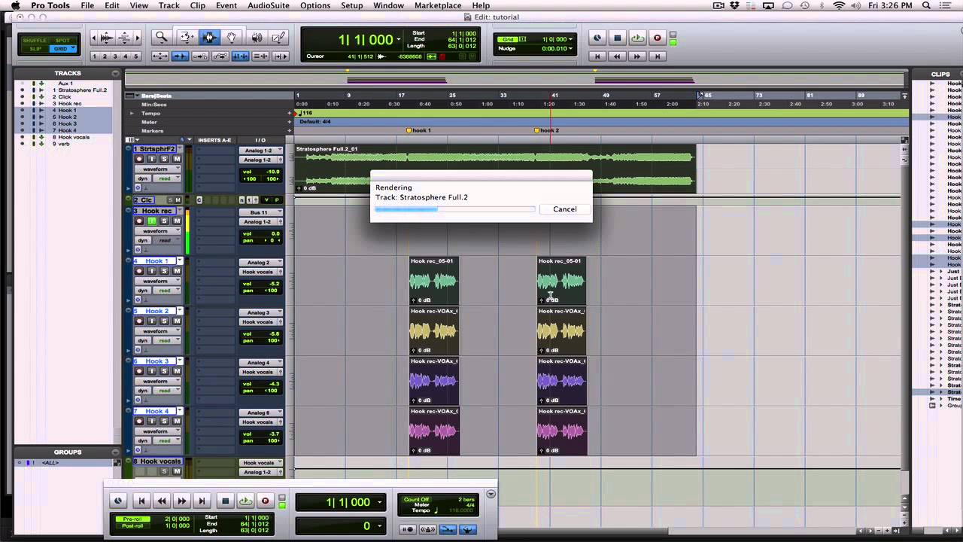Click top toolbar Return to Zero button

pyautogui.click(x=597, y=56)
